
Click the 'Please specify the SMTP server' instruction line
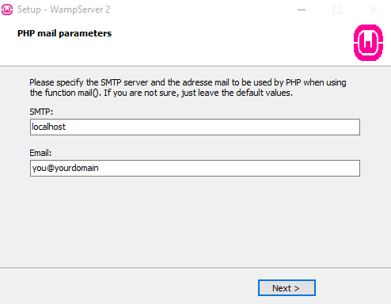(188, 82)
